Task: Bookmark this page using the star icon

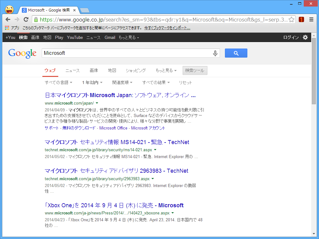Action: pos(292,19)
